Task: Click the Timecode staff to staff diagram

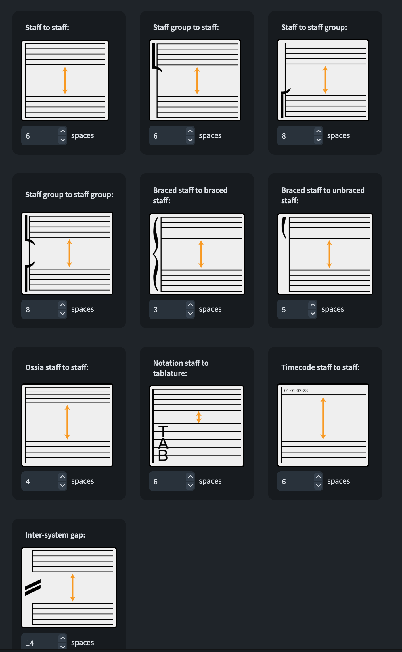Action: click(323, 425)
